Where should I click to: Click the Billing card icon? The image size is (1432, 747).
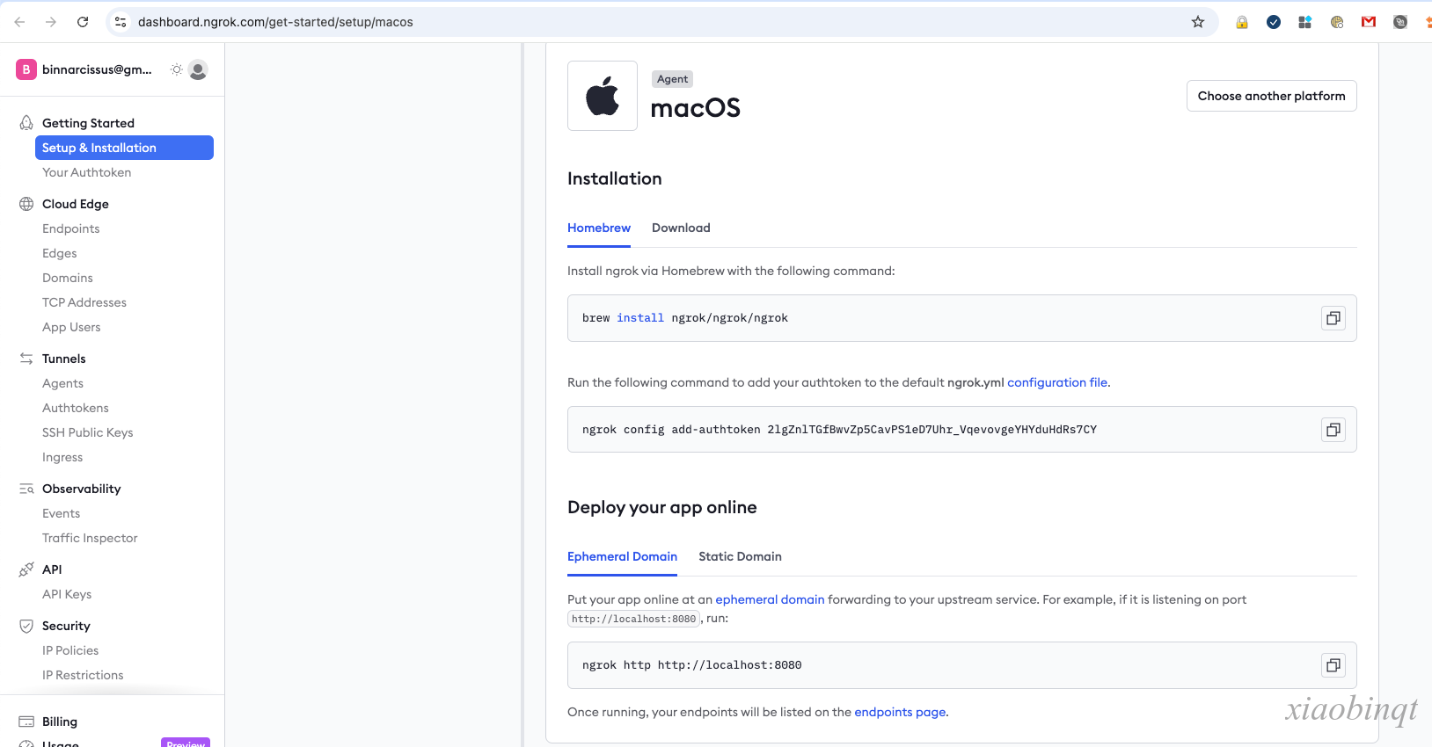pyautogui.click(x=26, y=722)
